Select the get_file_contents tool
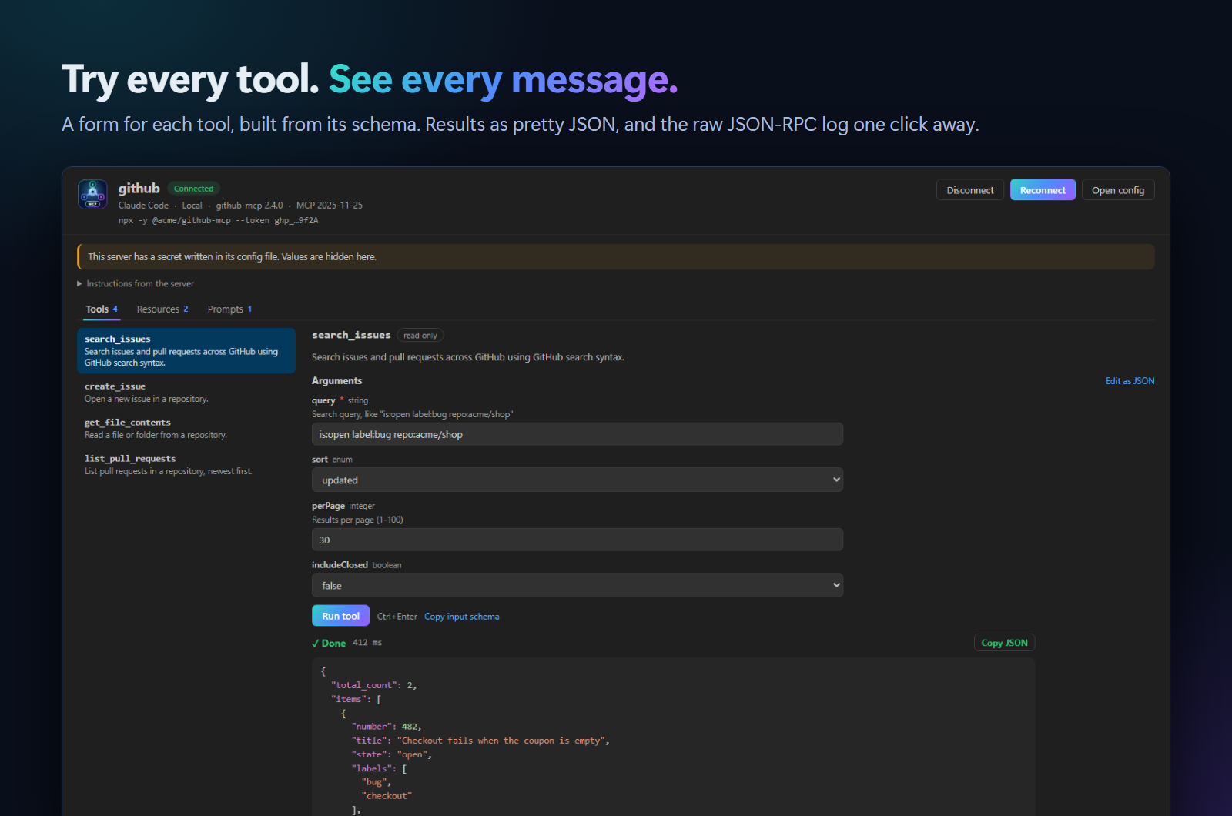This screenshot has width=1232, height=816. [x=186, y=429]
